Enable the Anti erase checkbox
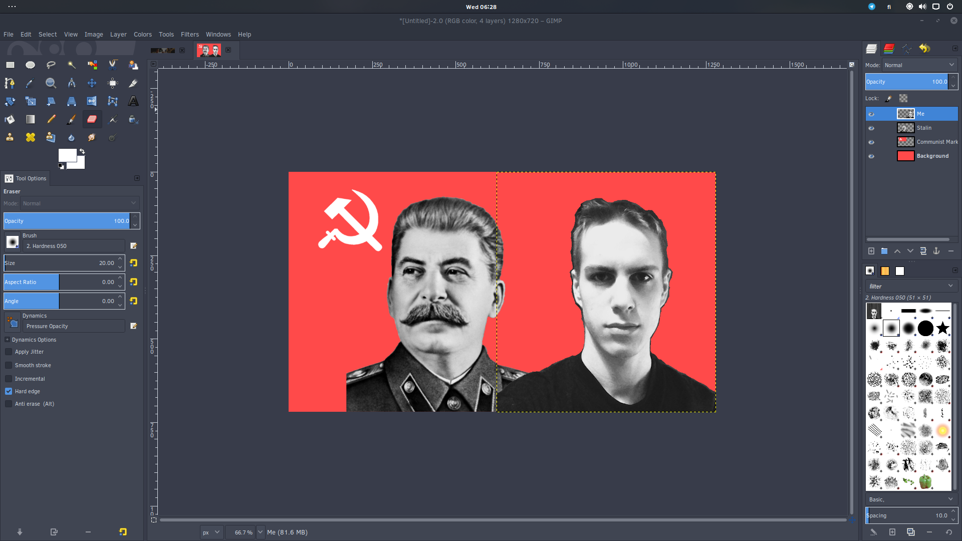 pyautogui.click(x=9, y=404)
